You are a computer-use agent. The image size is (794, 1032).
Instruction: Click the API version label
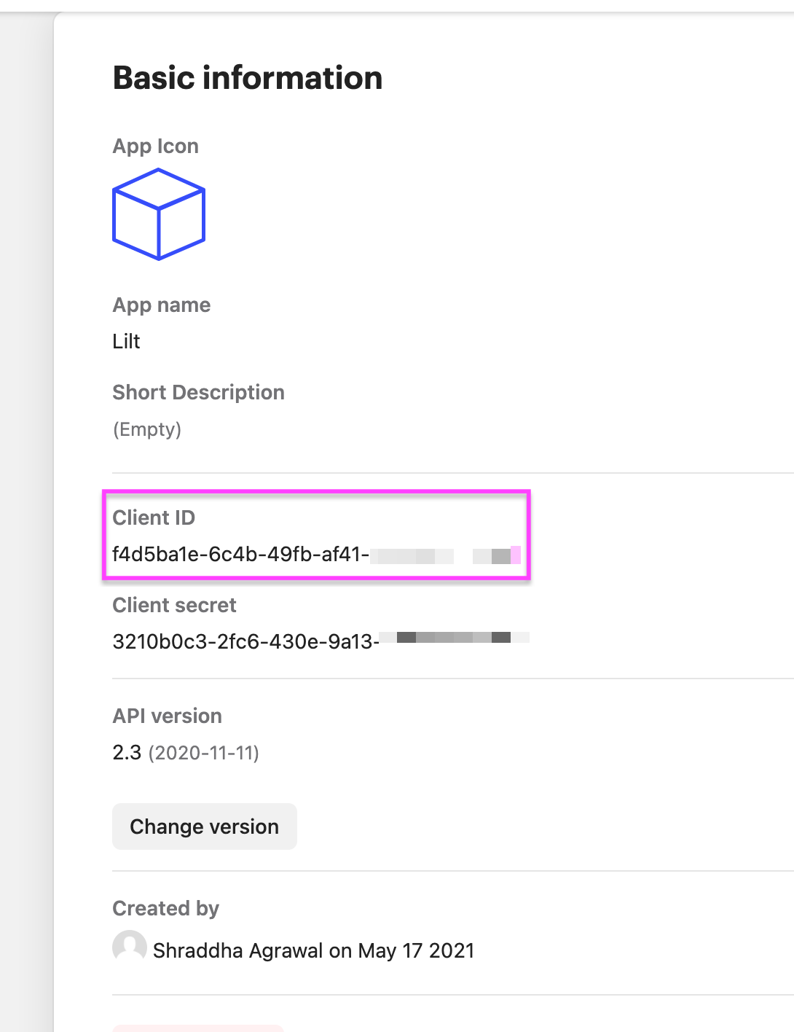[x=168, y=716]
